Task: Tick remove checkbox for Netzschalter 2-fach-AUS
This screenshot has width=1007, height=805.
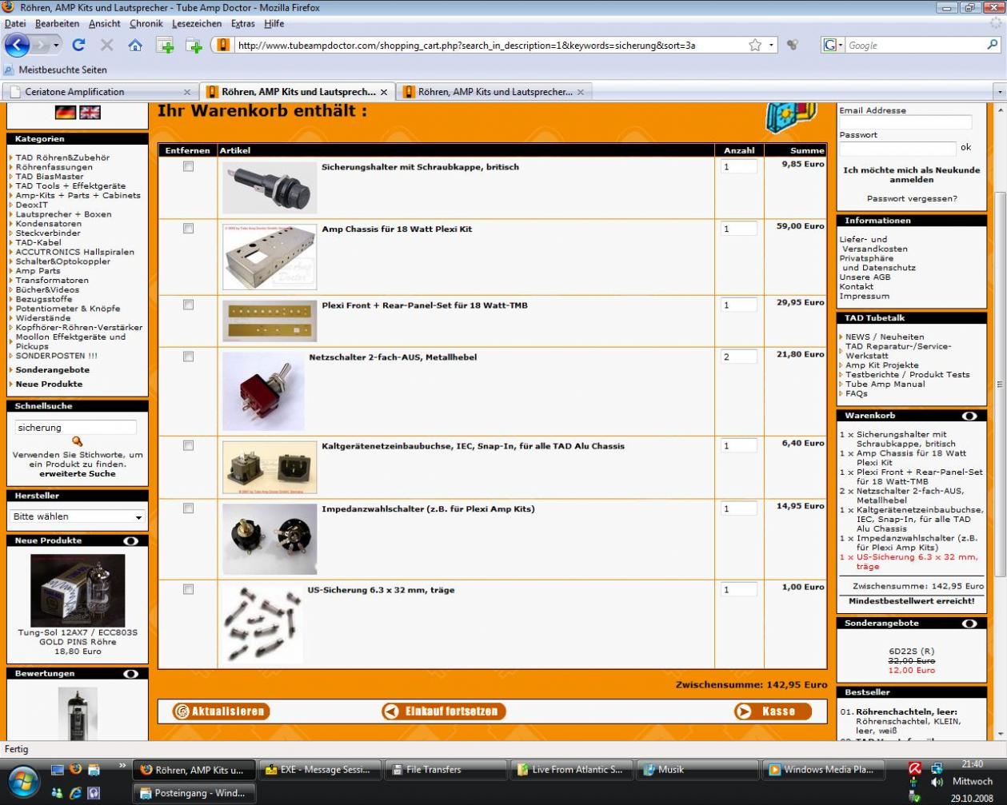Action: click(x=188, y=357)
